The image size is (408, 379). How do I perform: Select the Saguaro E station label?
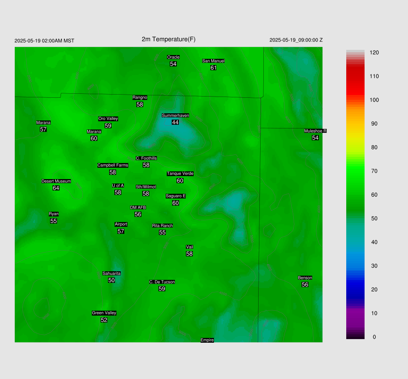pos(176,196)
